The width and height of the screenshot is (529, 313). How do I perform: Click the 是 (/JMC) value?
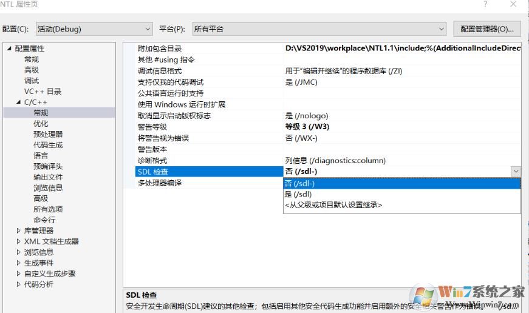point(301,82)
